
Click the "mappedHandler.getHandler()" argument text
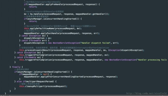point(91,14)
